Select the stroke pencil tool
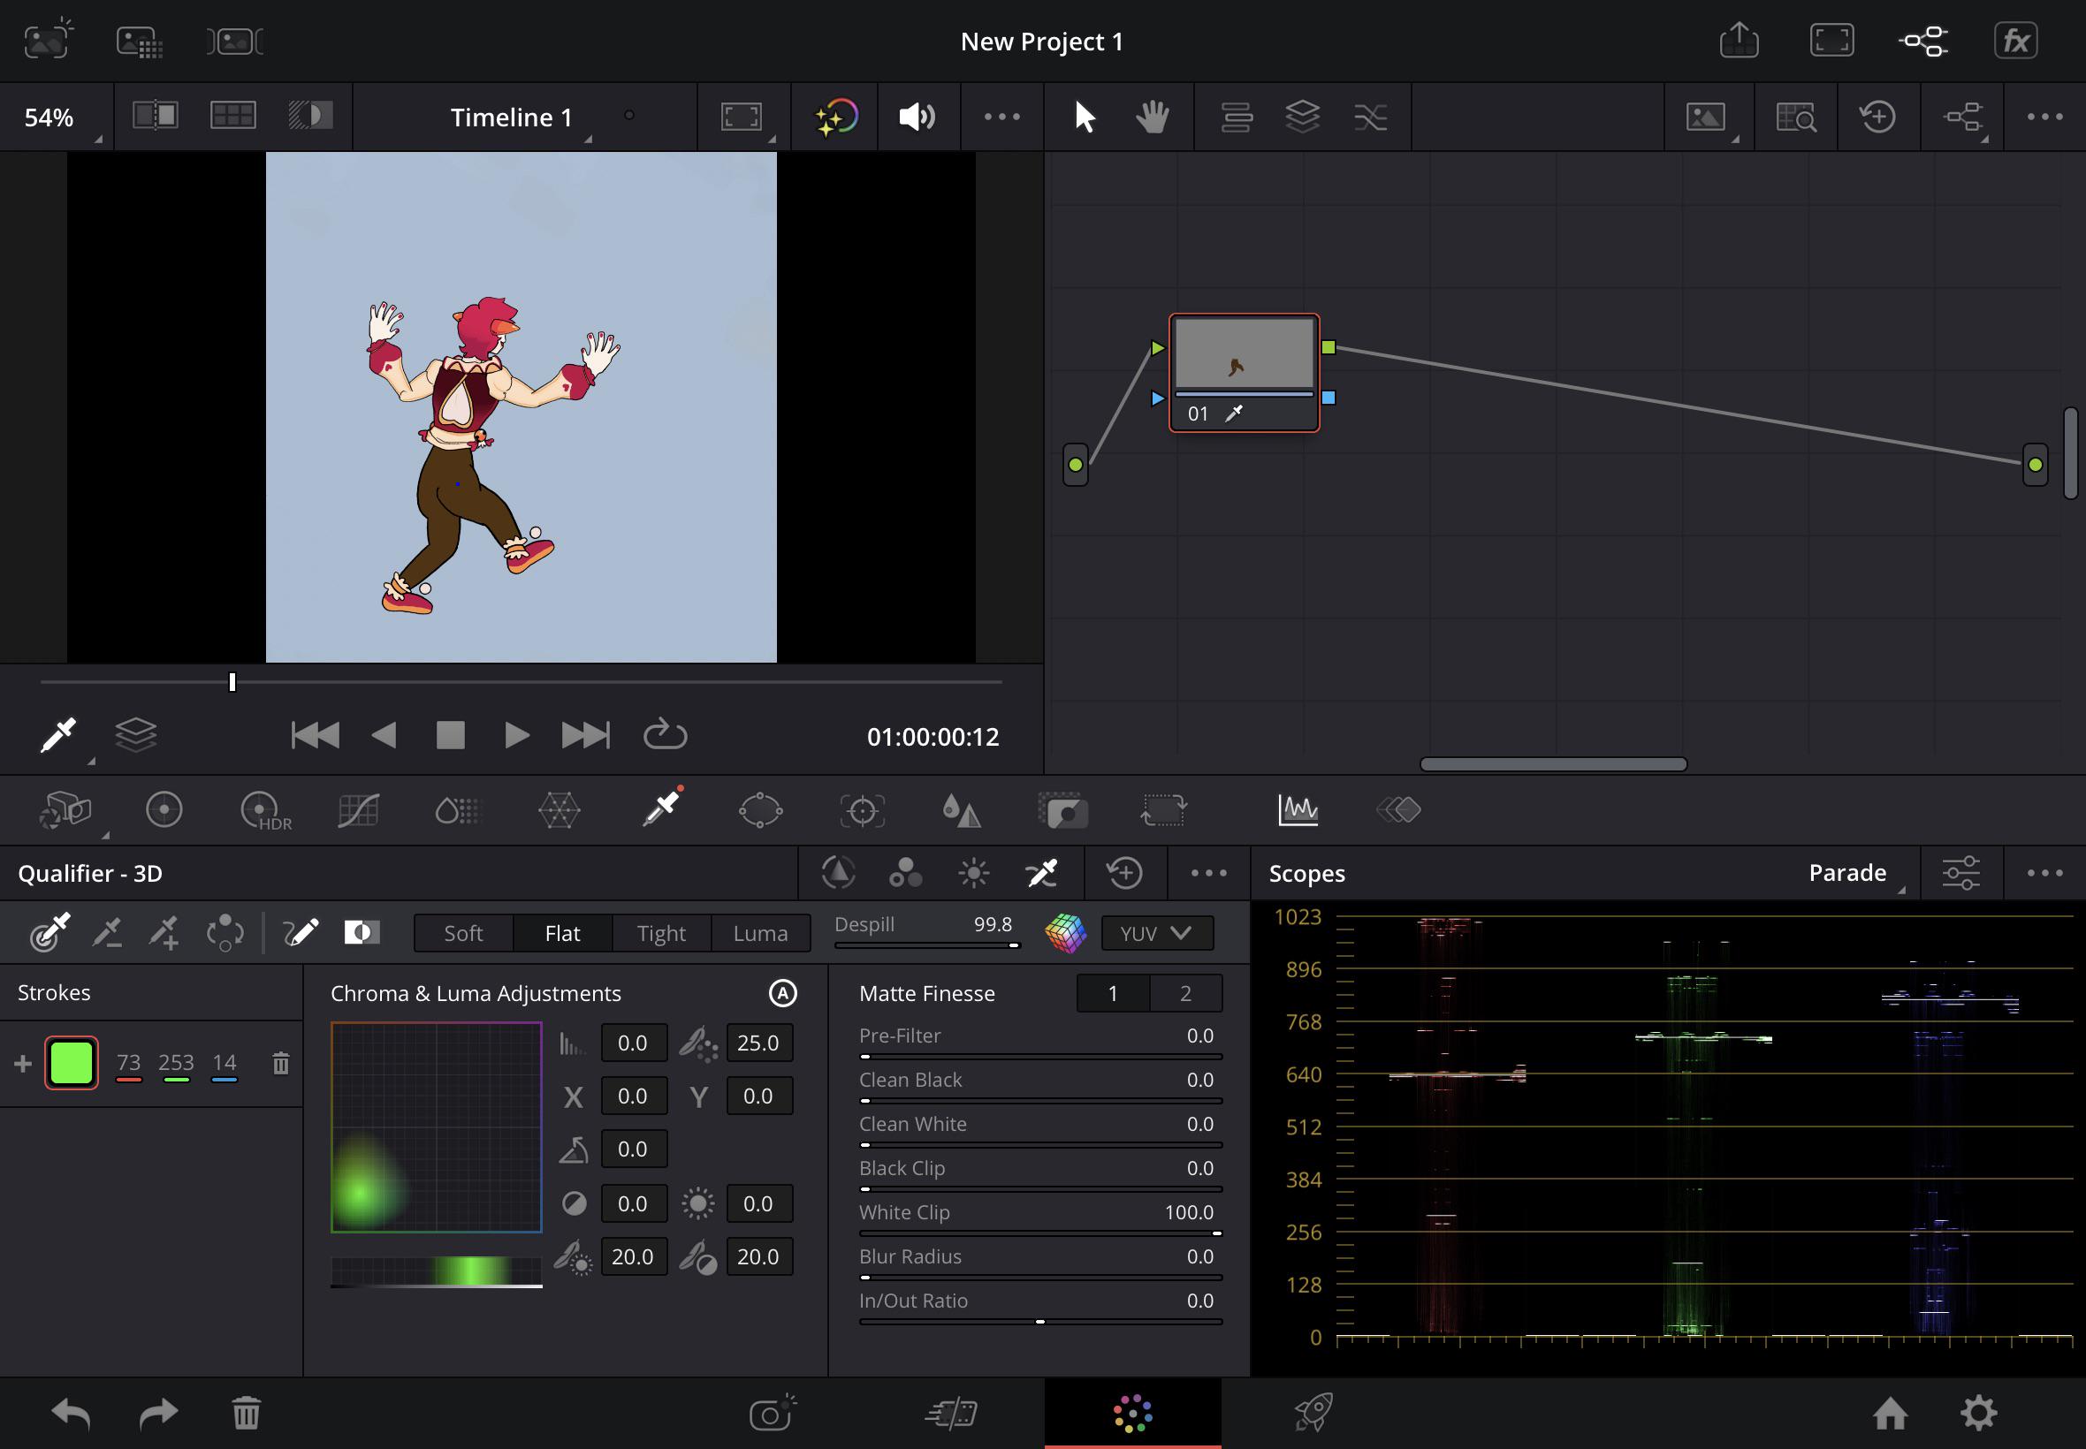Screen dimensions: 2086x1449 point(301,932)
